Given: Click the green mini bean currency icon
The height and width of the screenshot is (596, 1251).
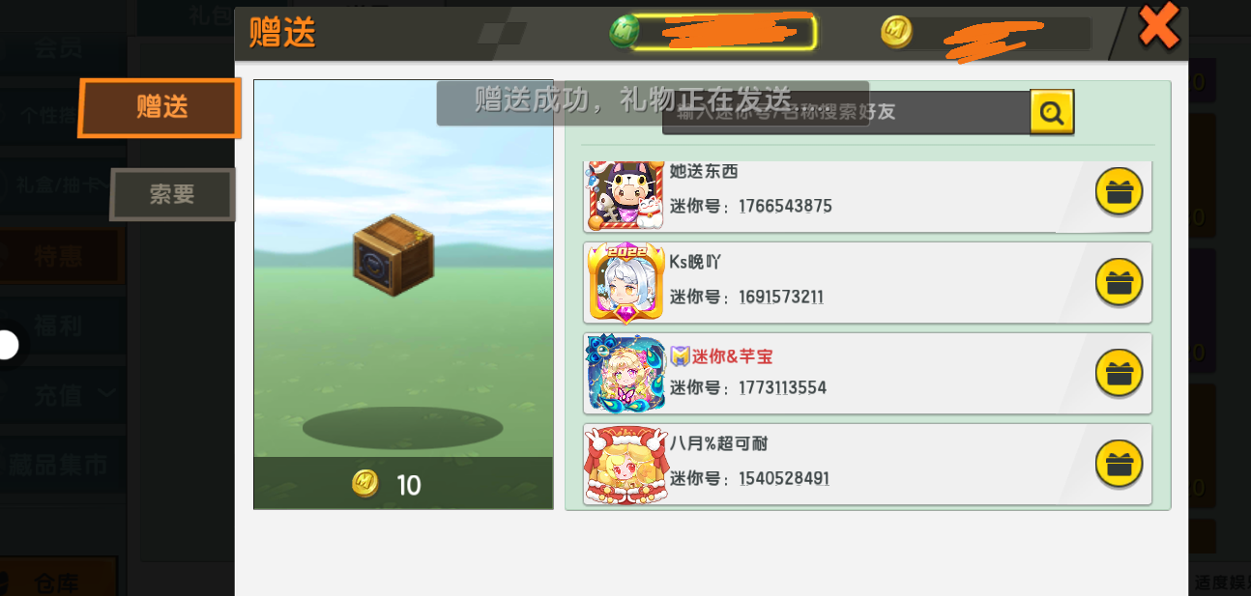Looking at the screenshot, I should pos(625,32).
